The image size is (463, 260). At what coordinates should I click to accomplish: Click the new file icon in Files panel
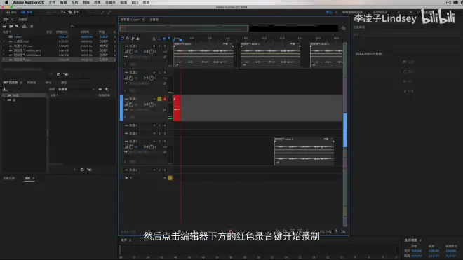(18, 26)
